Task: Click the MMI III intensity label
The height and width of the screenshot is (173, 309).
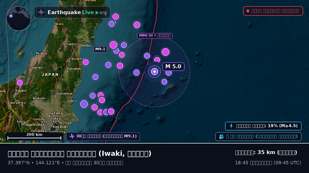Action: (155, 36)
